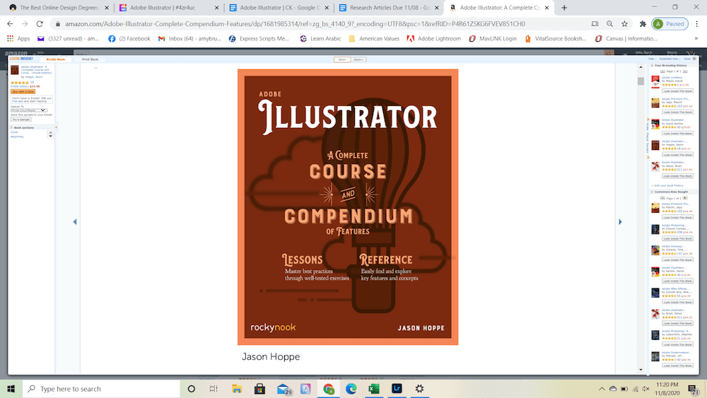Click the reader vertical scrollbar thumb
Image resolution: width=707 pixels, height=398 pixels.
[x=641, y=81]
